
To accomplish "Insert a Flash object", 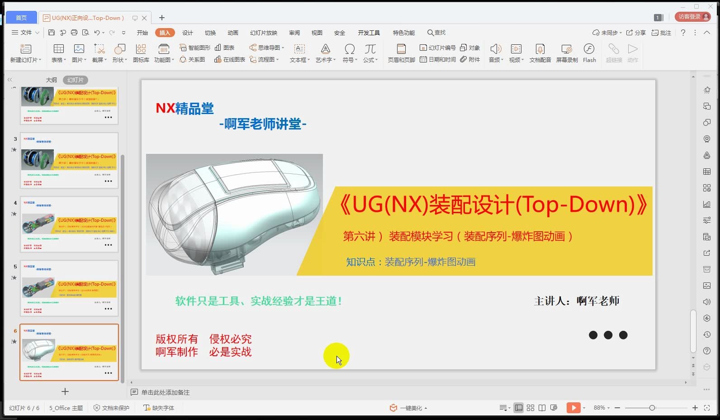I will click(x=589, y=52).
